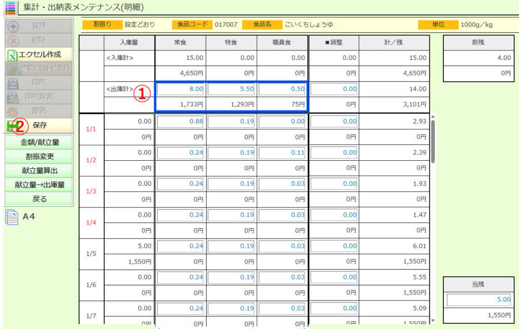Select the 当残 input field showing 5.00
The width and height of the screenshot is (519, 329).
pos(479,300)
